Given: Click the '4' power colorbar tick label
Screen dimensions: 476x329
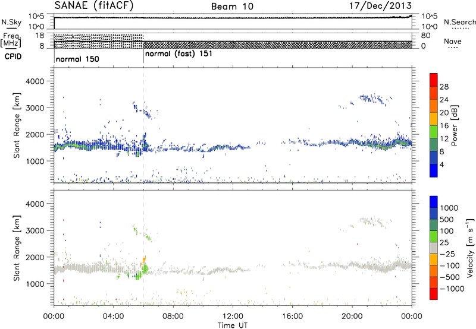Looking at the screenshot, I should [x=441, y=164].
